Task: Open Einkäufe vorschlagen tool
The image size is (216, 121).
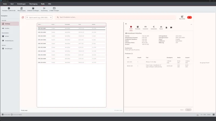Action: click(x=33, y=9)
